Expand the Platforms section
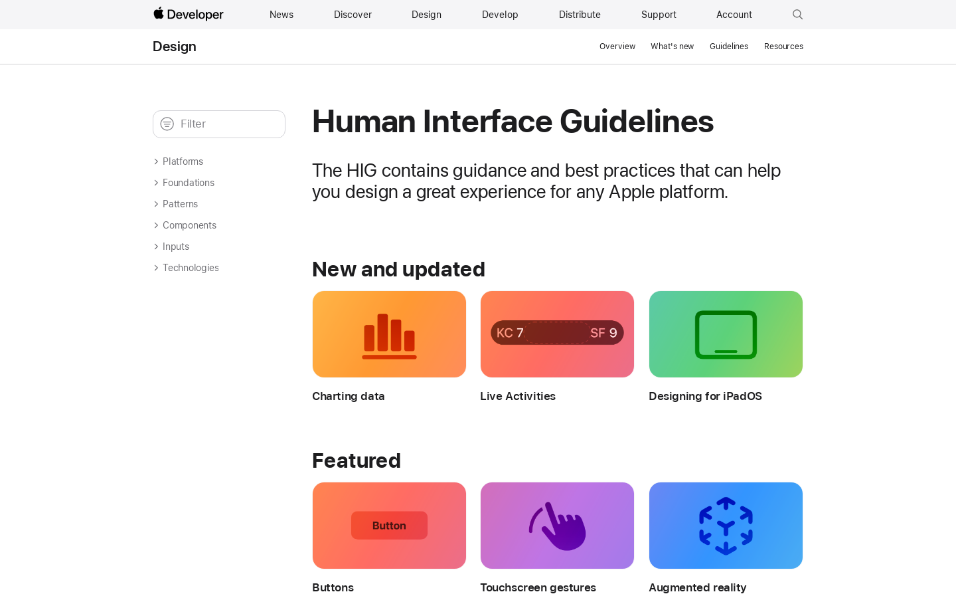This screenshot has height=598, width=956. click(183, 161)
